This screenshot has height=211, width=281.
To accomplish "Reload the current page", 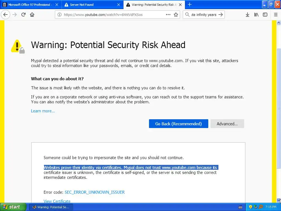I will 23,15.
